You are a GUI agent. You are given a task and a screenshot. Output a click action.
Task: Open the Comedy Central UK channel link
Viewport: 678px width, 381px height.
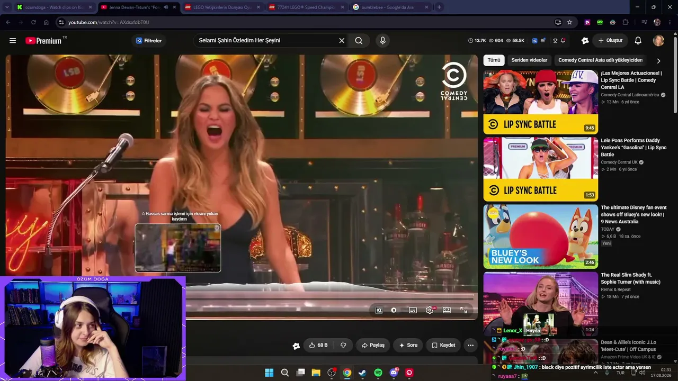point(619,162)
